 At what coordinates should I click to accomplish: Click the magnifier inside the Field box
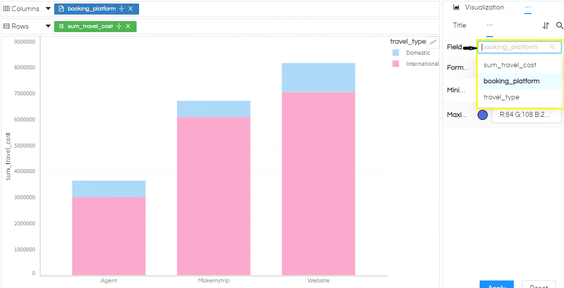pyautogui.click(x=552, y=47)
